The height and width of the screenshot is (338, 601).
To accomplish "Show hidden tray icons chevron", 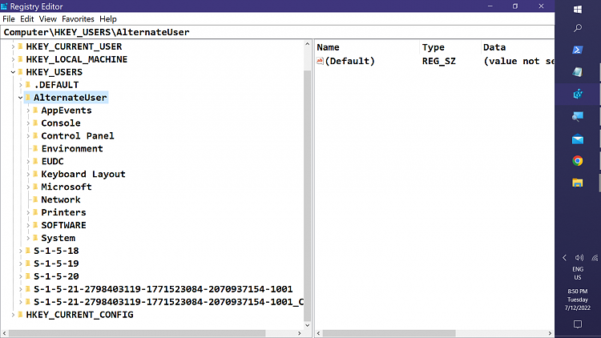I will tap(564, 258).
